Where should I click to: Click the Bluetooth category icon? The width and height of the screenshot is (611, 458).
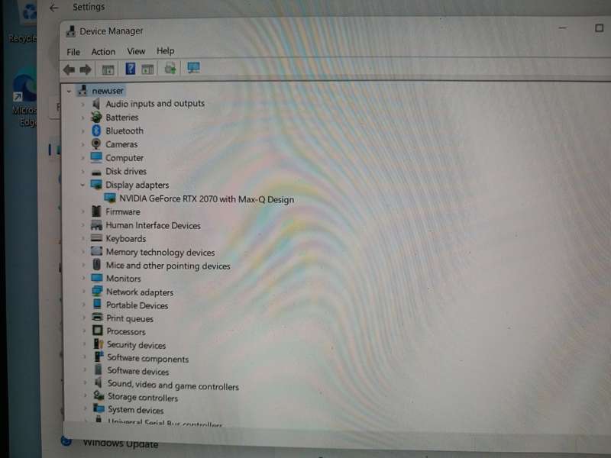coord(96,131)
